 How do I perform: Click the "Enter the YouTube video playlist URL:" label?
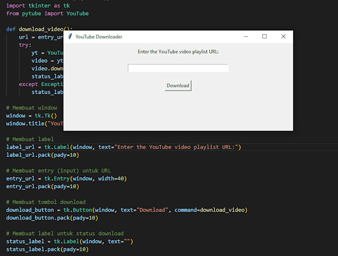178,52
